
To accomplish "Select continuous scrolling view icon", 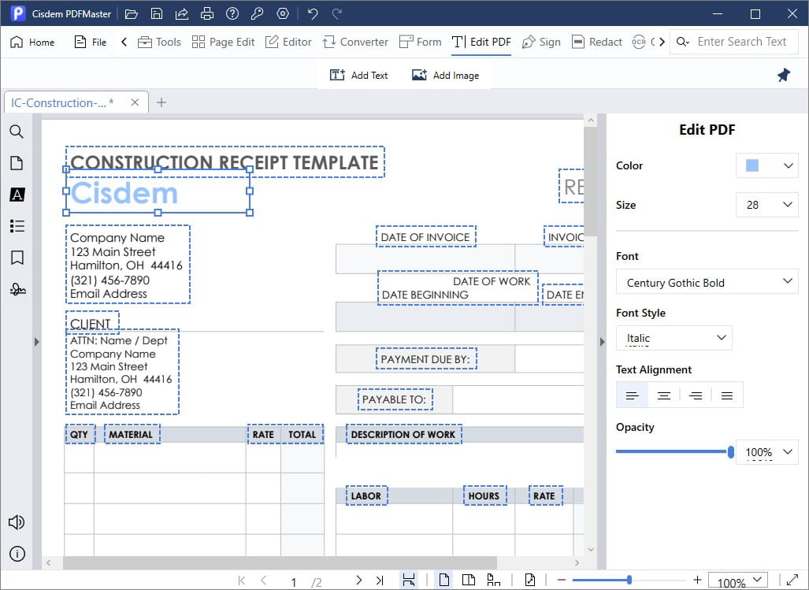I will click(493, 580).
